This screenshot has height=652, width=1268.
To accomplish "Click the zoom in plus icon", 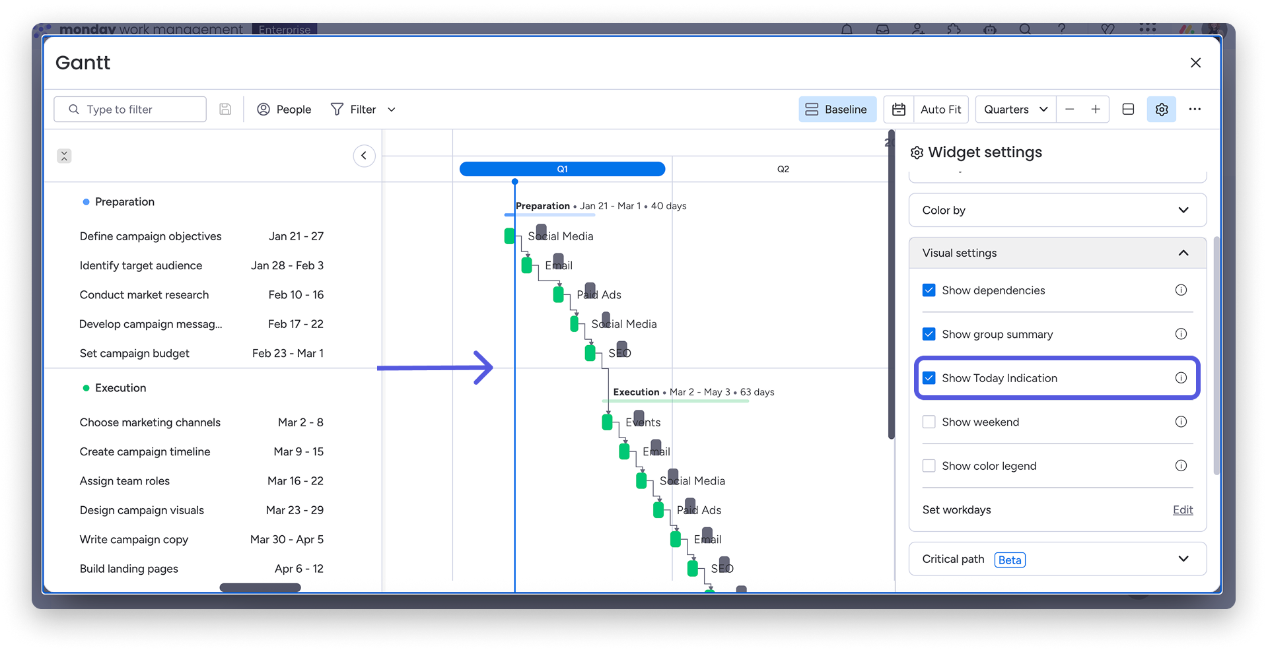I will [1096, 110].
